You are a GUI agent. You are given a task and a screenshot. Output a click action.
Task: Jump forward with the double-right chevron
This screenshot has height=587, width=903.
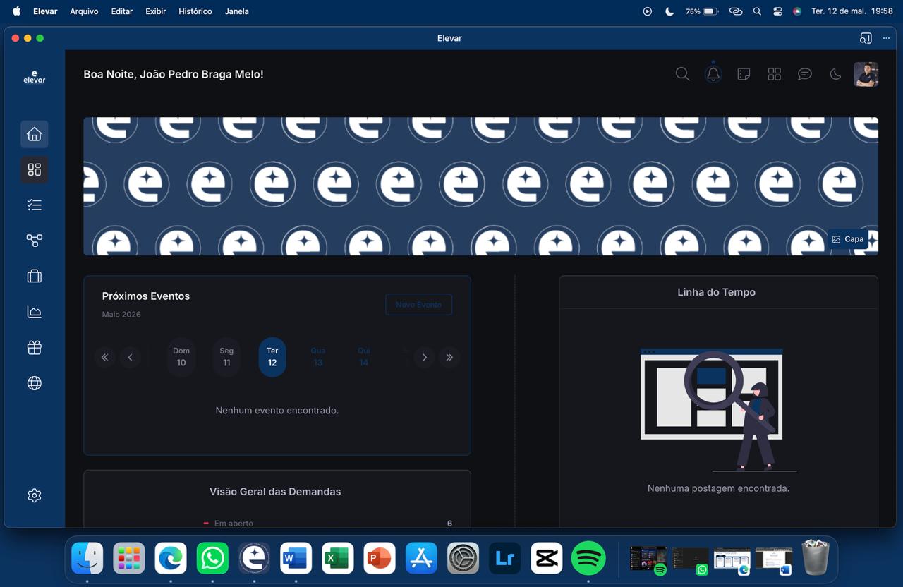449,357
